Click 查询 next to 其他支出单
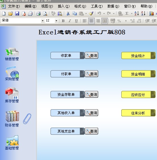The width and height of the screenshot is (157, 160). 92,131
